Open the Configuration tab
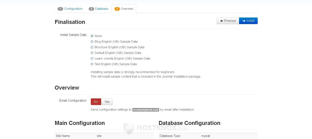 click(73, 9)
